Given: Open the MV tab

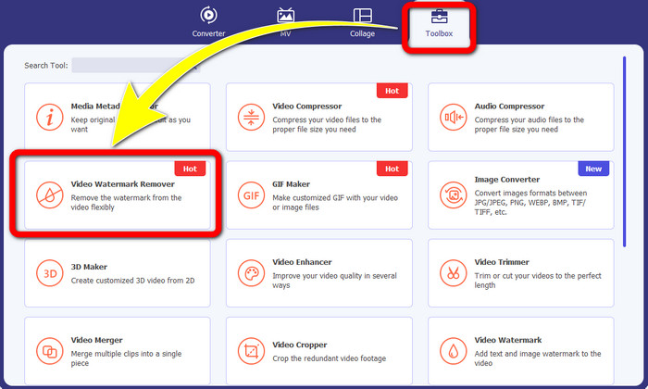Looking at the screenshot, I should tap(286, 22).
